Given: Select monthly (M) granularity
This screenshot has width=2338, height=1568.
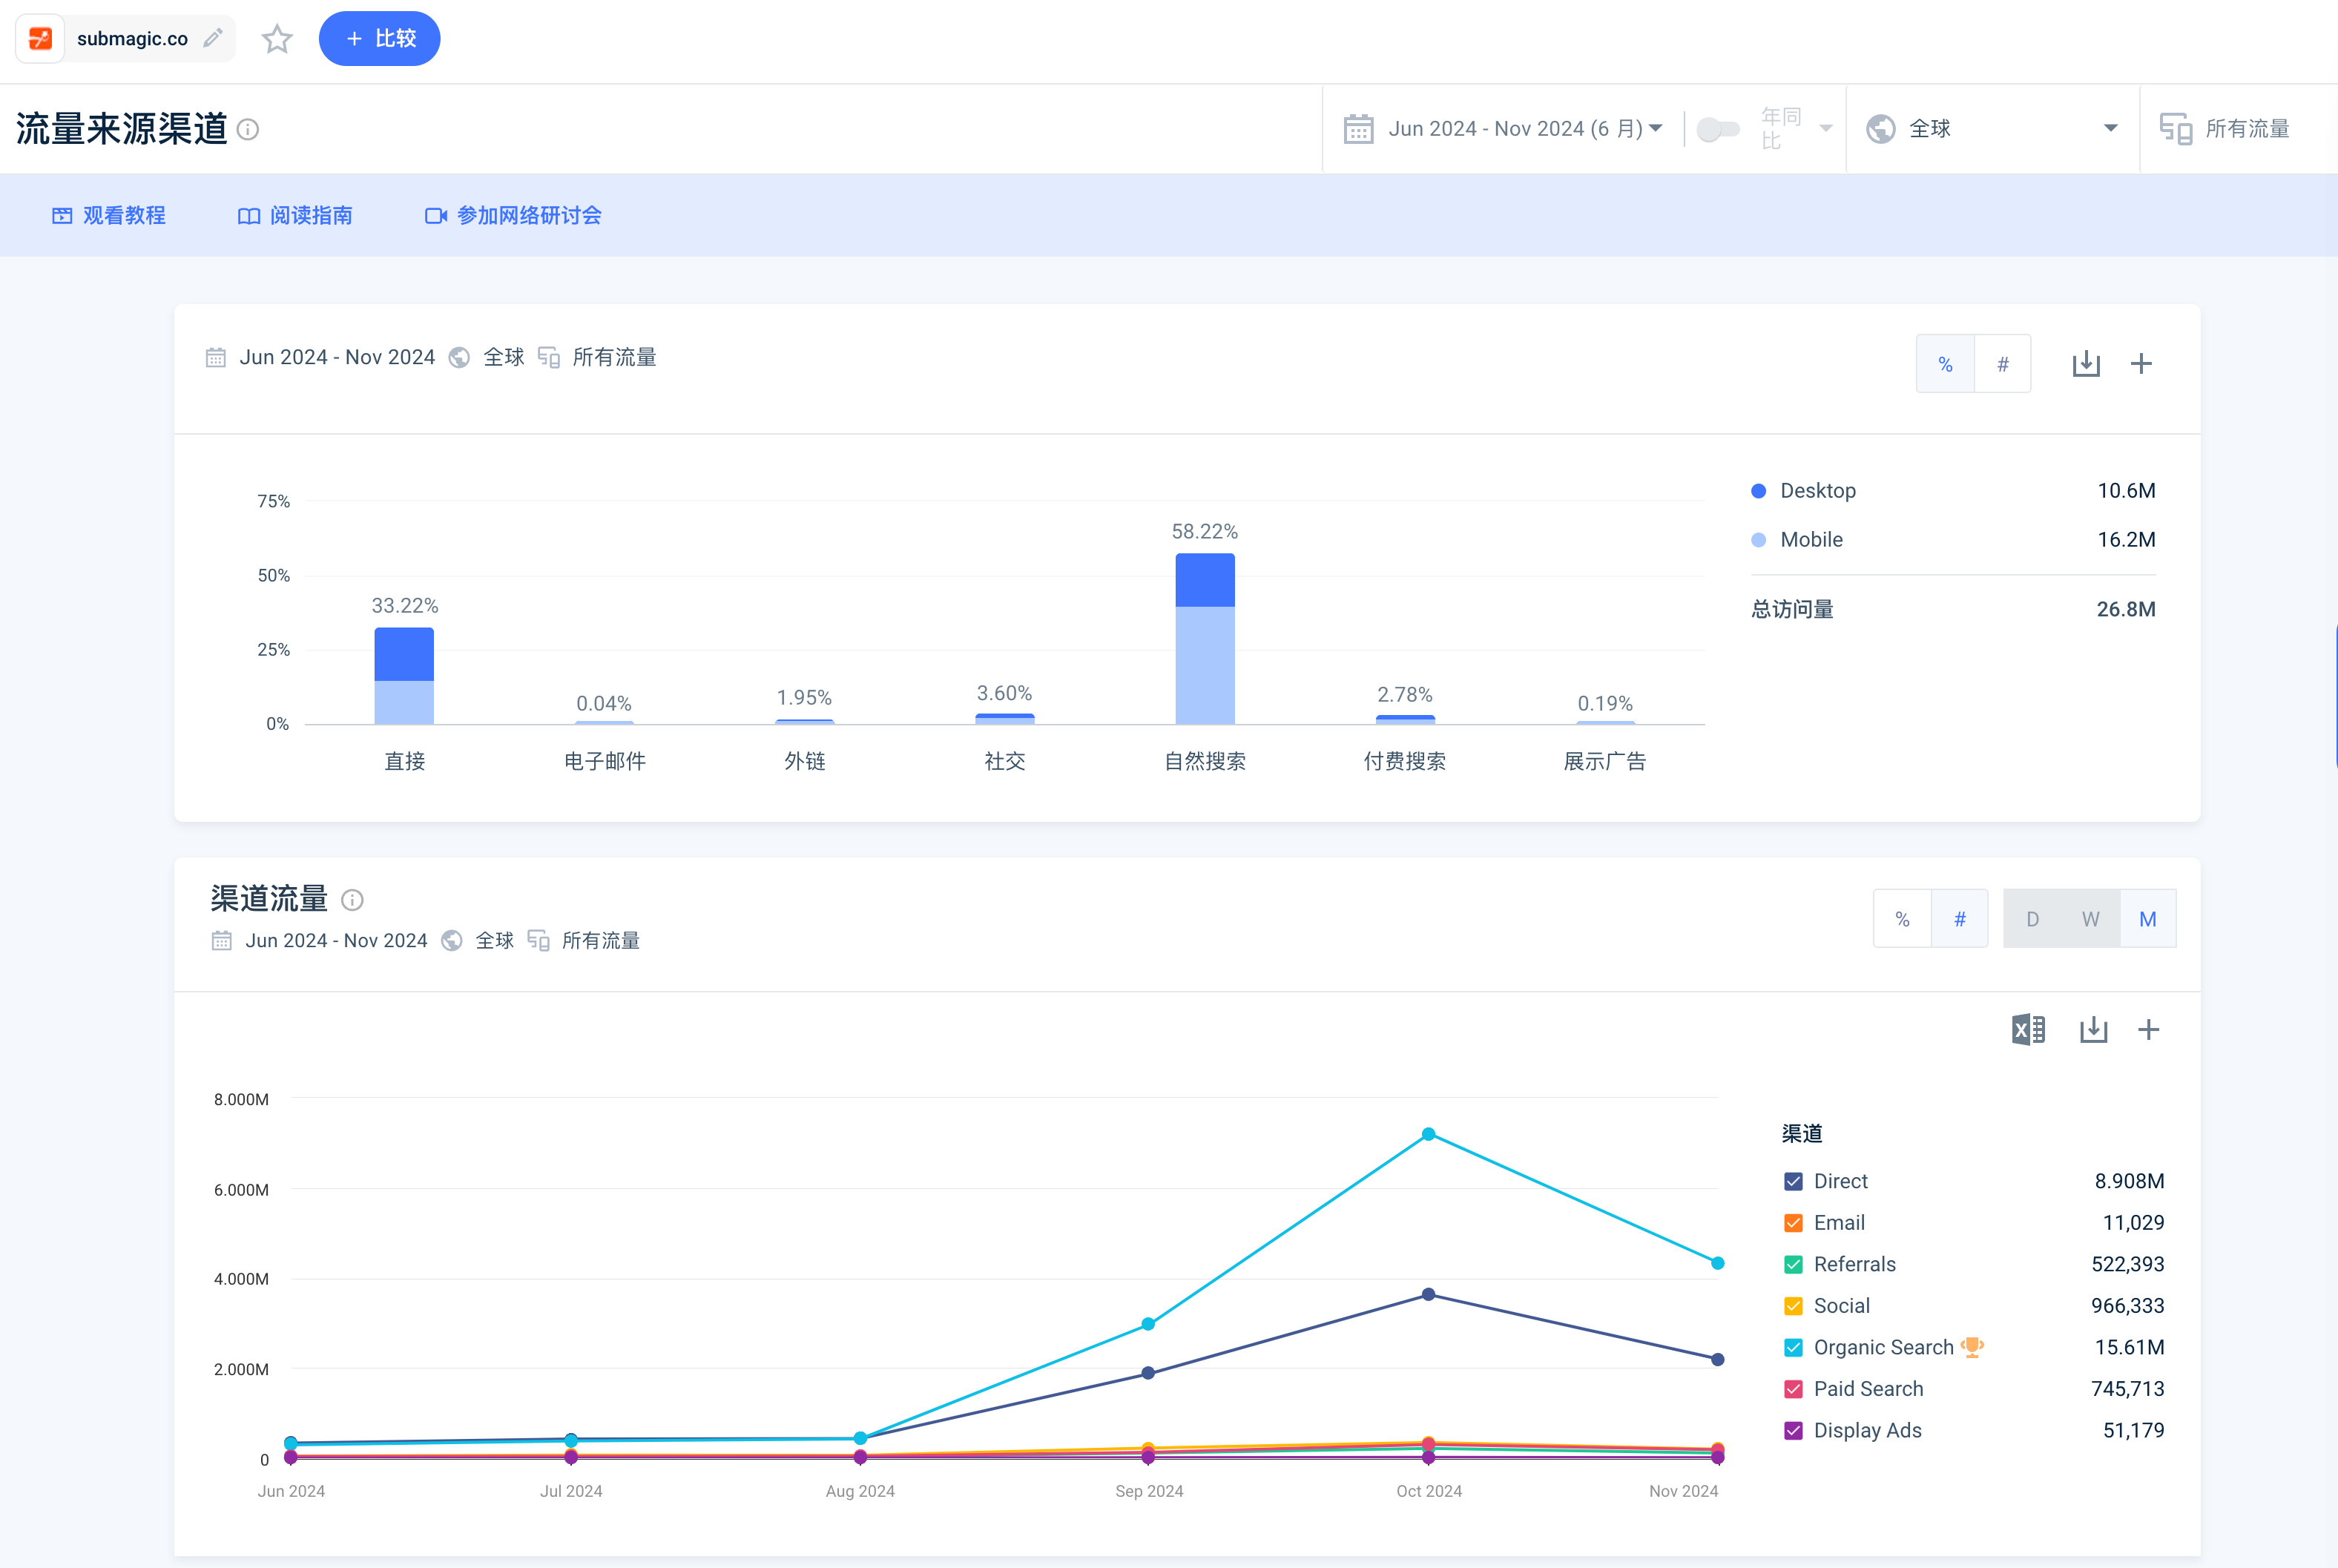Looking at the screenshot, I should (x=2147, y=919).
